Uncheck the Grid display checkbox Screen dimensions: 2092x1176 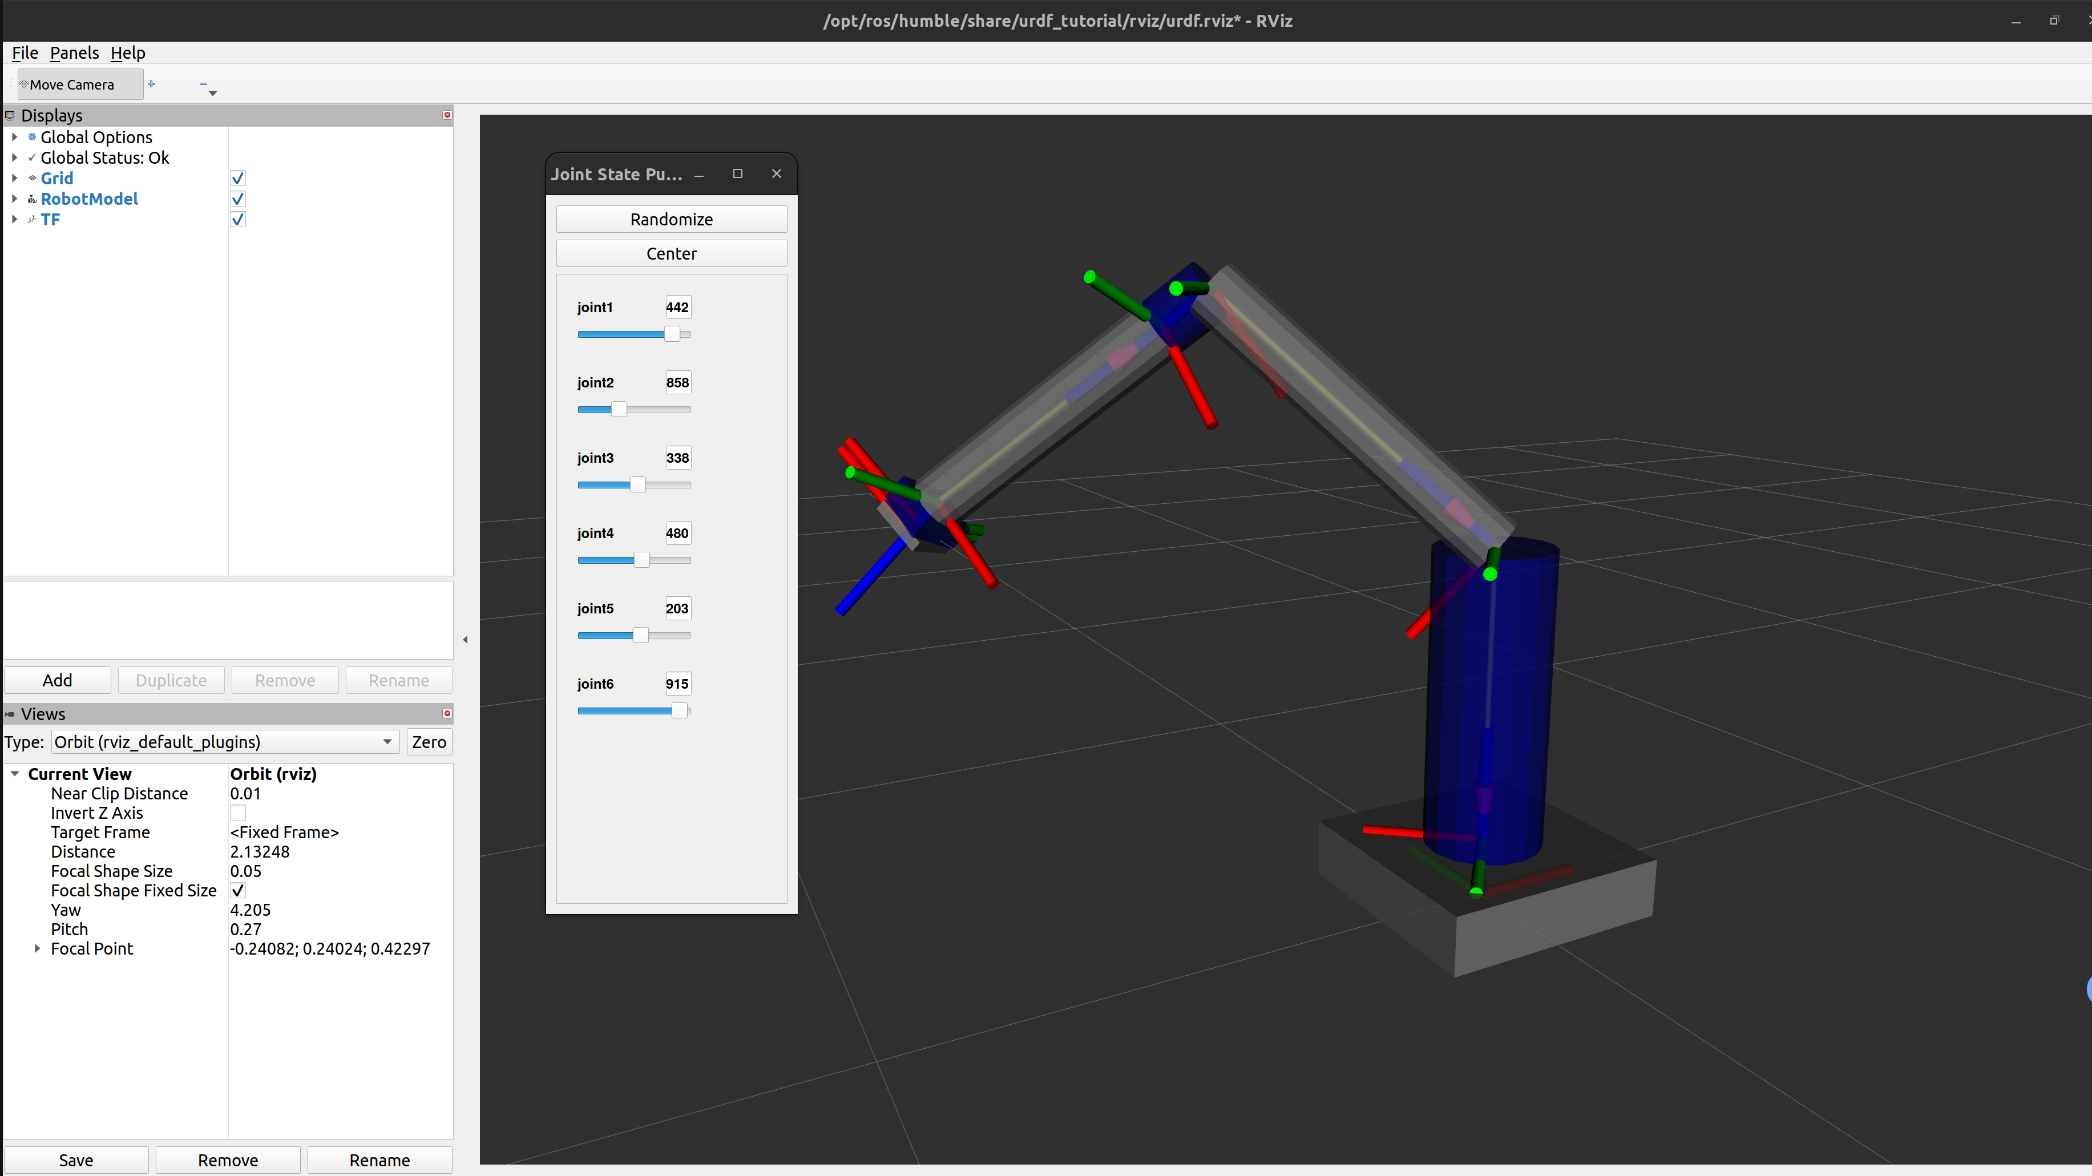pyautogui.click(x=238, y=178)
